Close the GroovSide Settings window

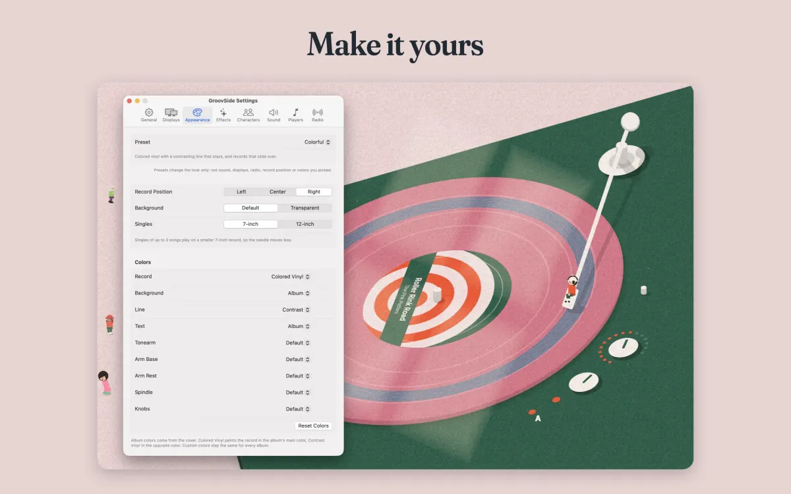[x=130, y=101]
